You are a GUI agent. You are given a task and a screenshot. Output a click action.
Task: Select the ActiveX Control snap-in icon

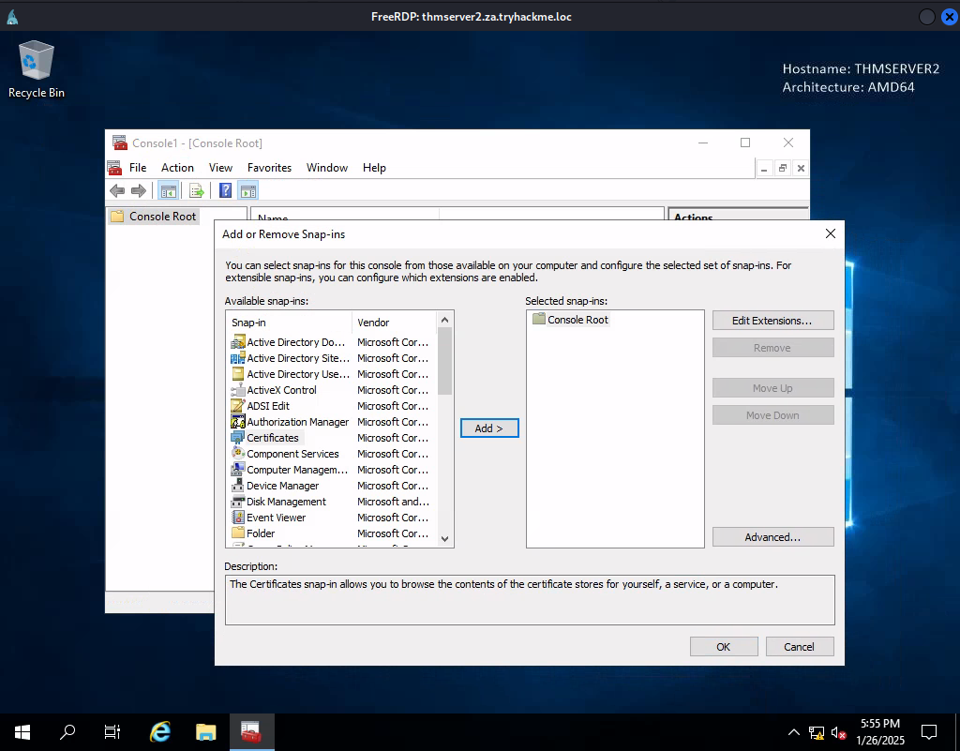coord(237,390)
